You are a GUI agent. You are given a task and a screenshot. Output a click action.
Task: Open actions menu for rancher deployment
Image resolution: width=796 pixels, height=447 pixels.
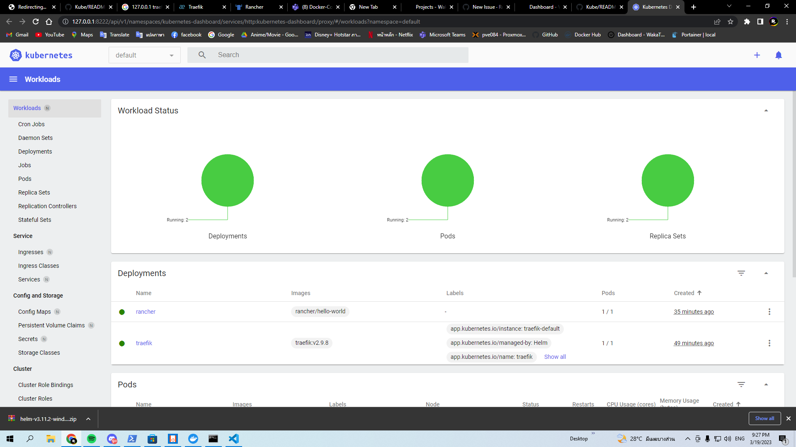[769, 312]
